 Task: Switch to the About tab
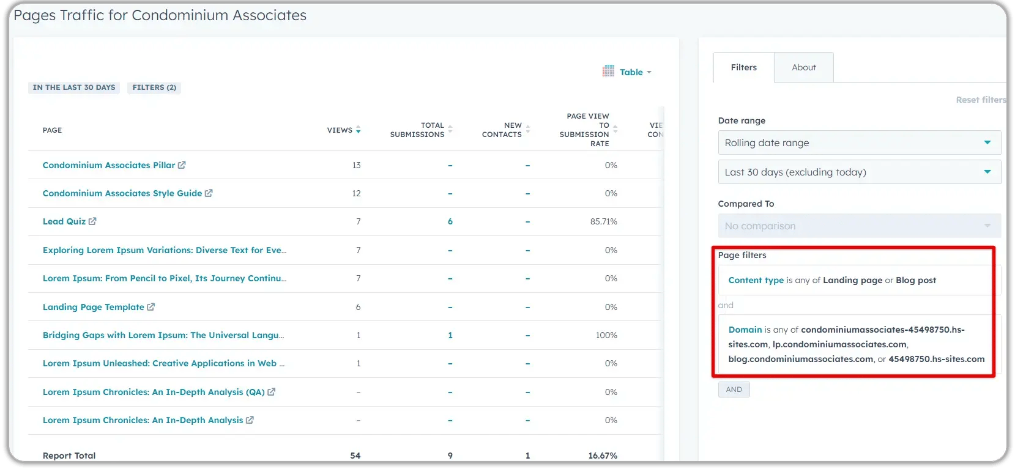(804, 67)
